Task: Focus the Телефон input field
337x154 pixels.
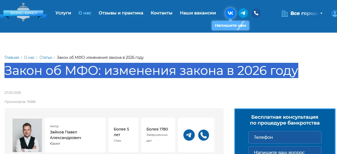Action: (285, 137)
